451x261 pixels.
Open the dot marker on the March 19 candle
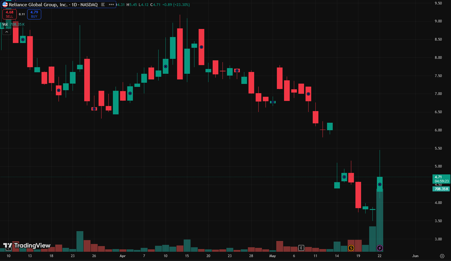coord(58,91)
